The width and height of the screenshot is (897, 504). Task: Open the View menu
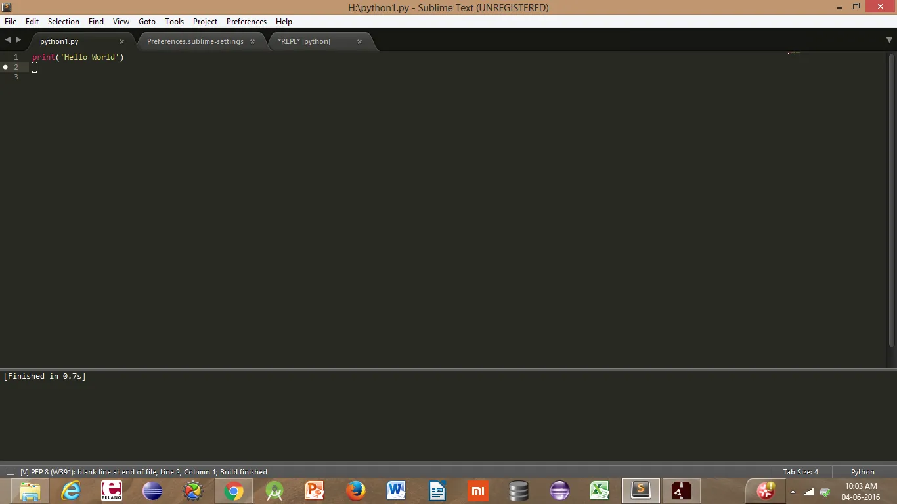click(121, 22)
